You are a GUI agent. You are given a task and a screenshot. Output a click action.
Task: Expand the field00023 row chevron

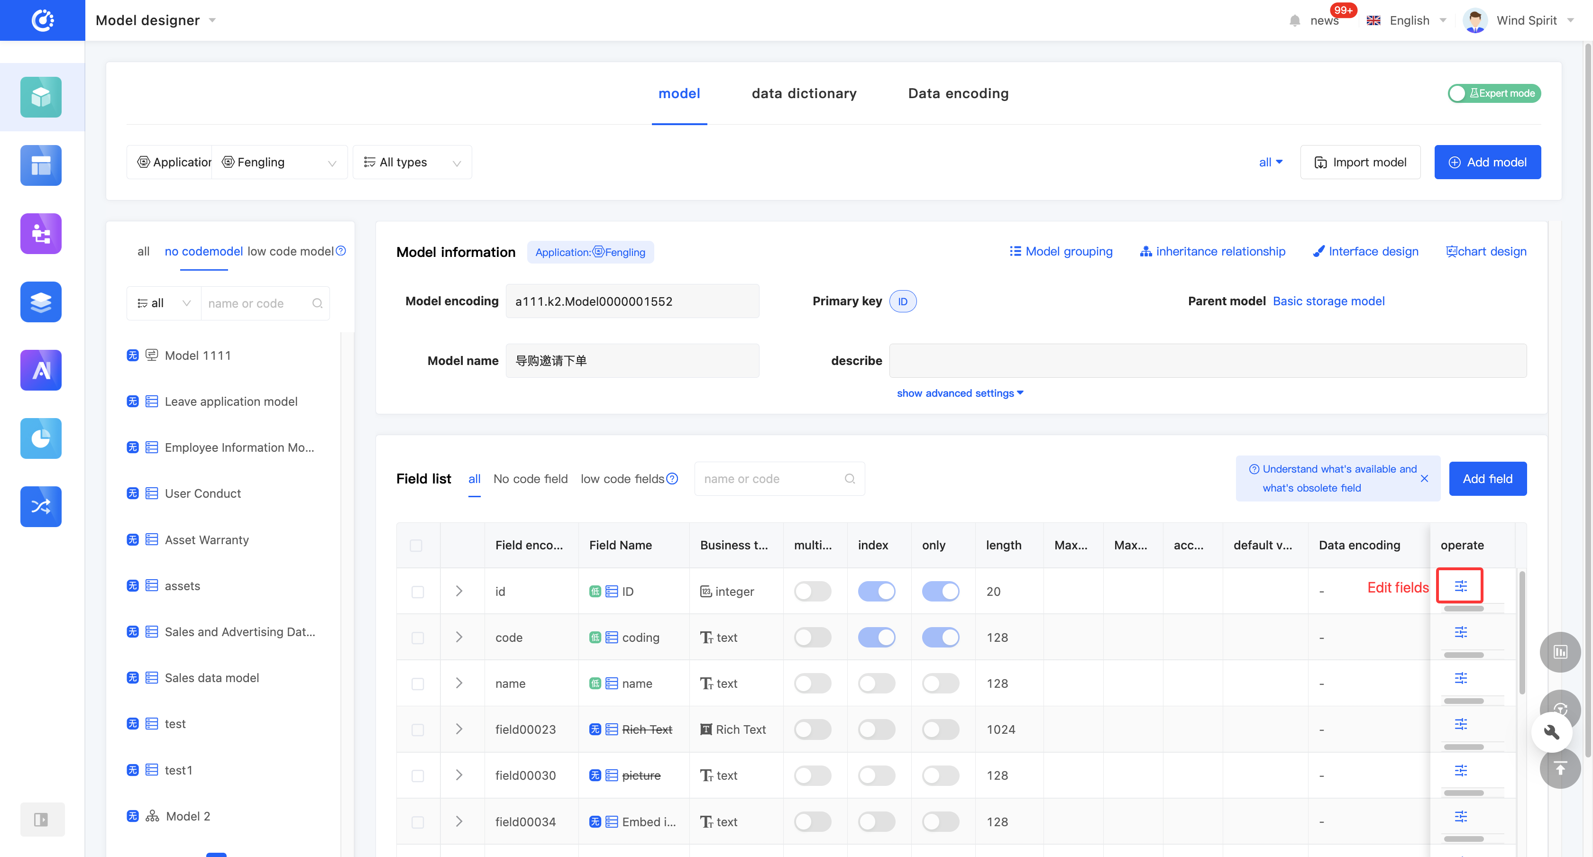pos(459,729)
